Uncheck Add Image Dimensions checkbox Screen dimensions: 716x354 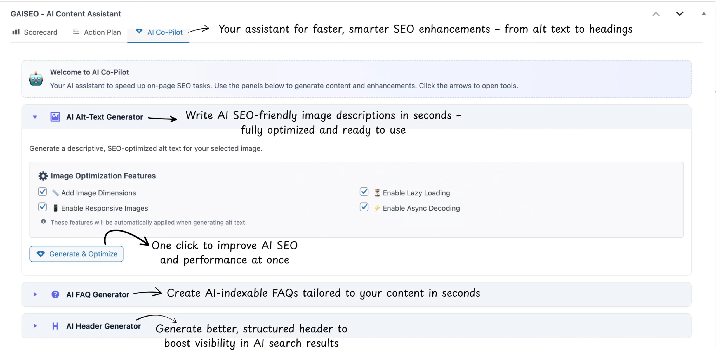(x=43, y=192)
